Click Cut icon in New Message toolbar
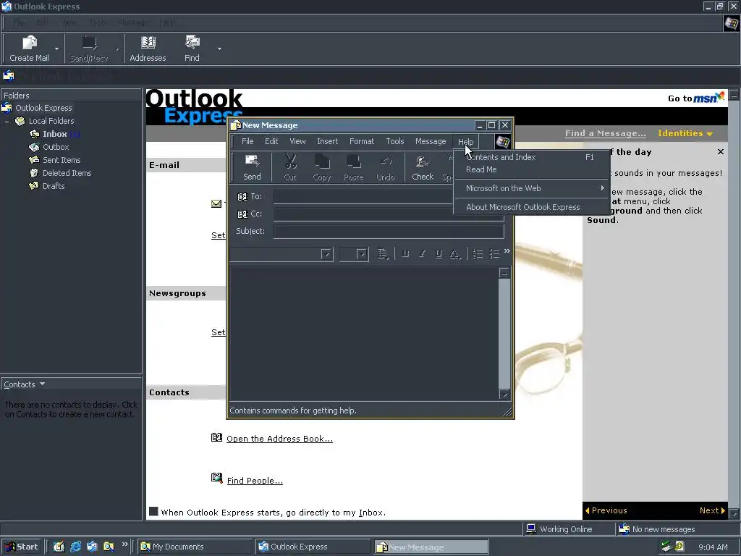 (290, 167)
